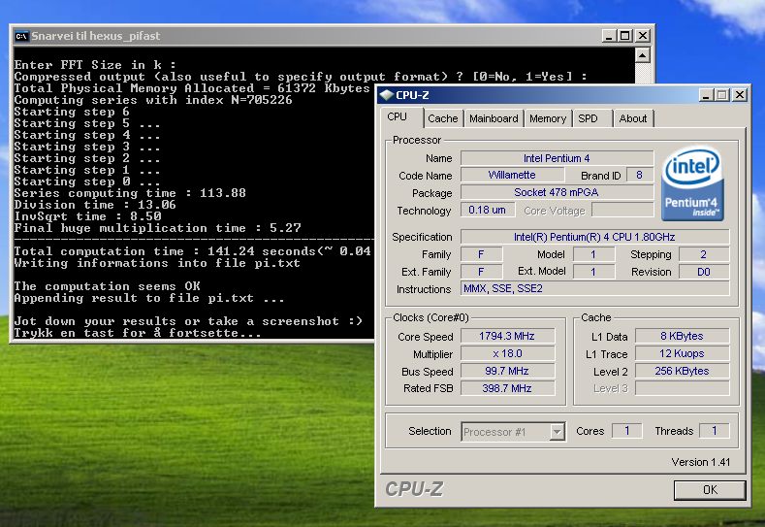Click 'Version 1.41' text in CPU-Z

click(701, 462)
